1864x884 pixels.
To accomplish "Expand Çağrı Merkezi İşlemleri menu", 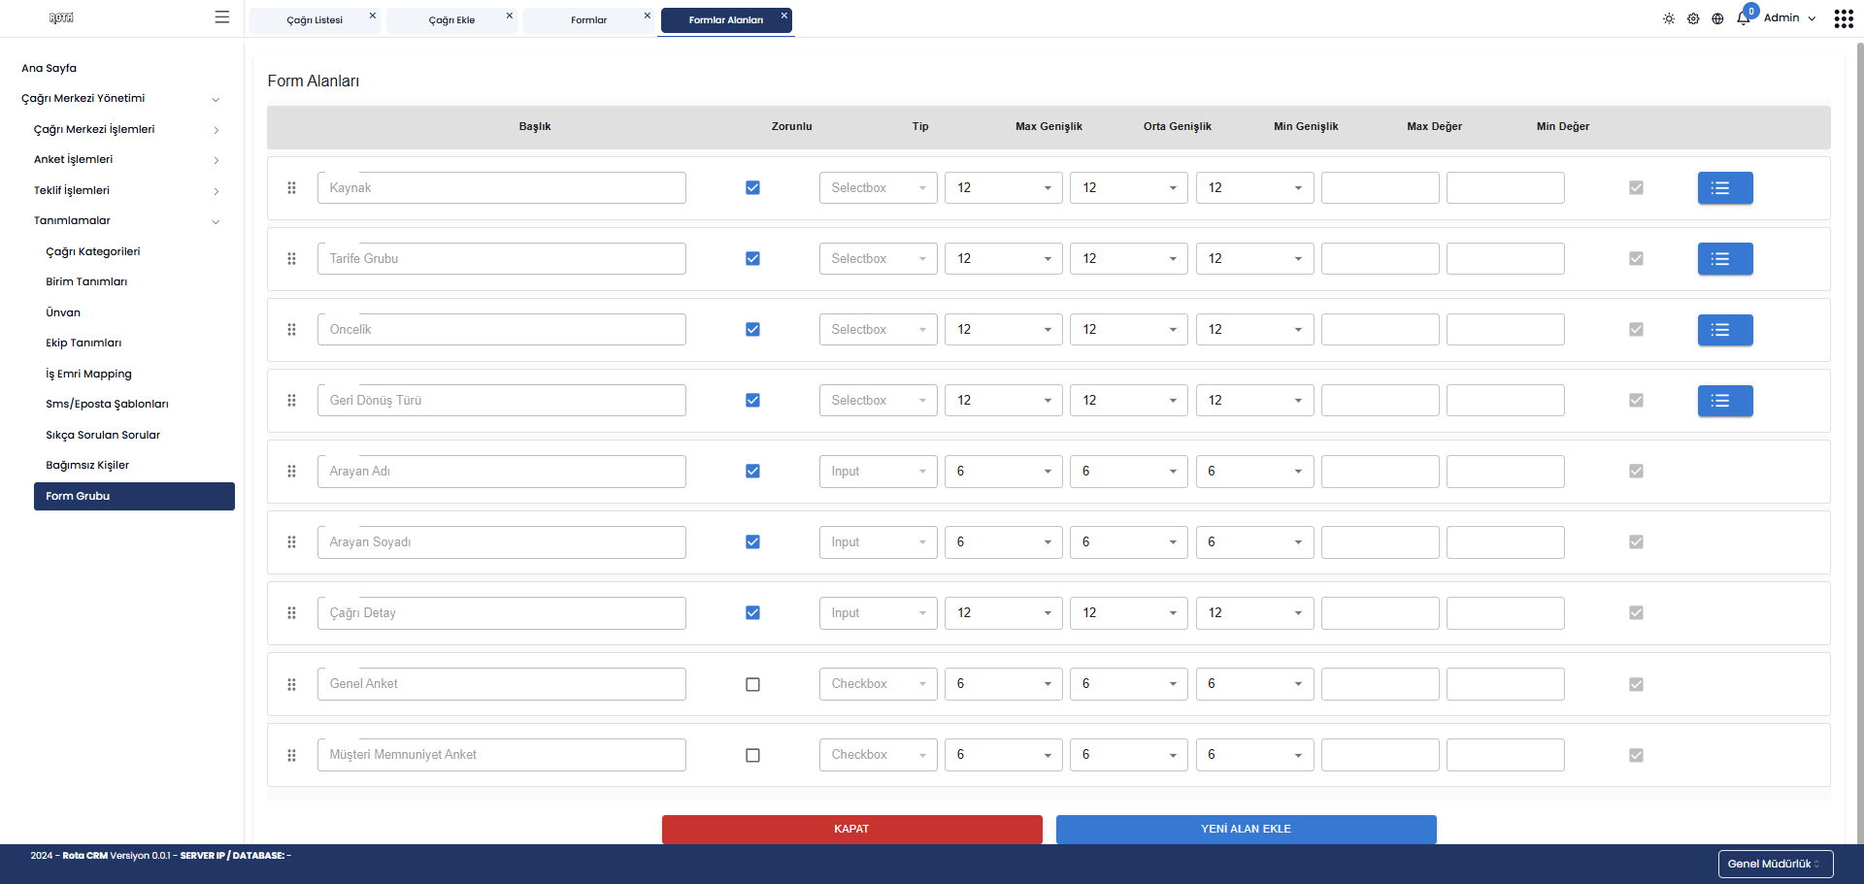I will (x=126, y=129).
